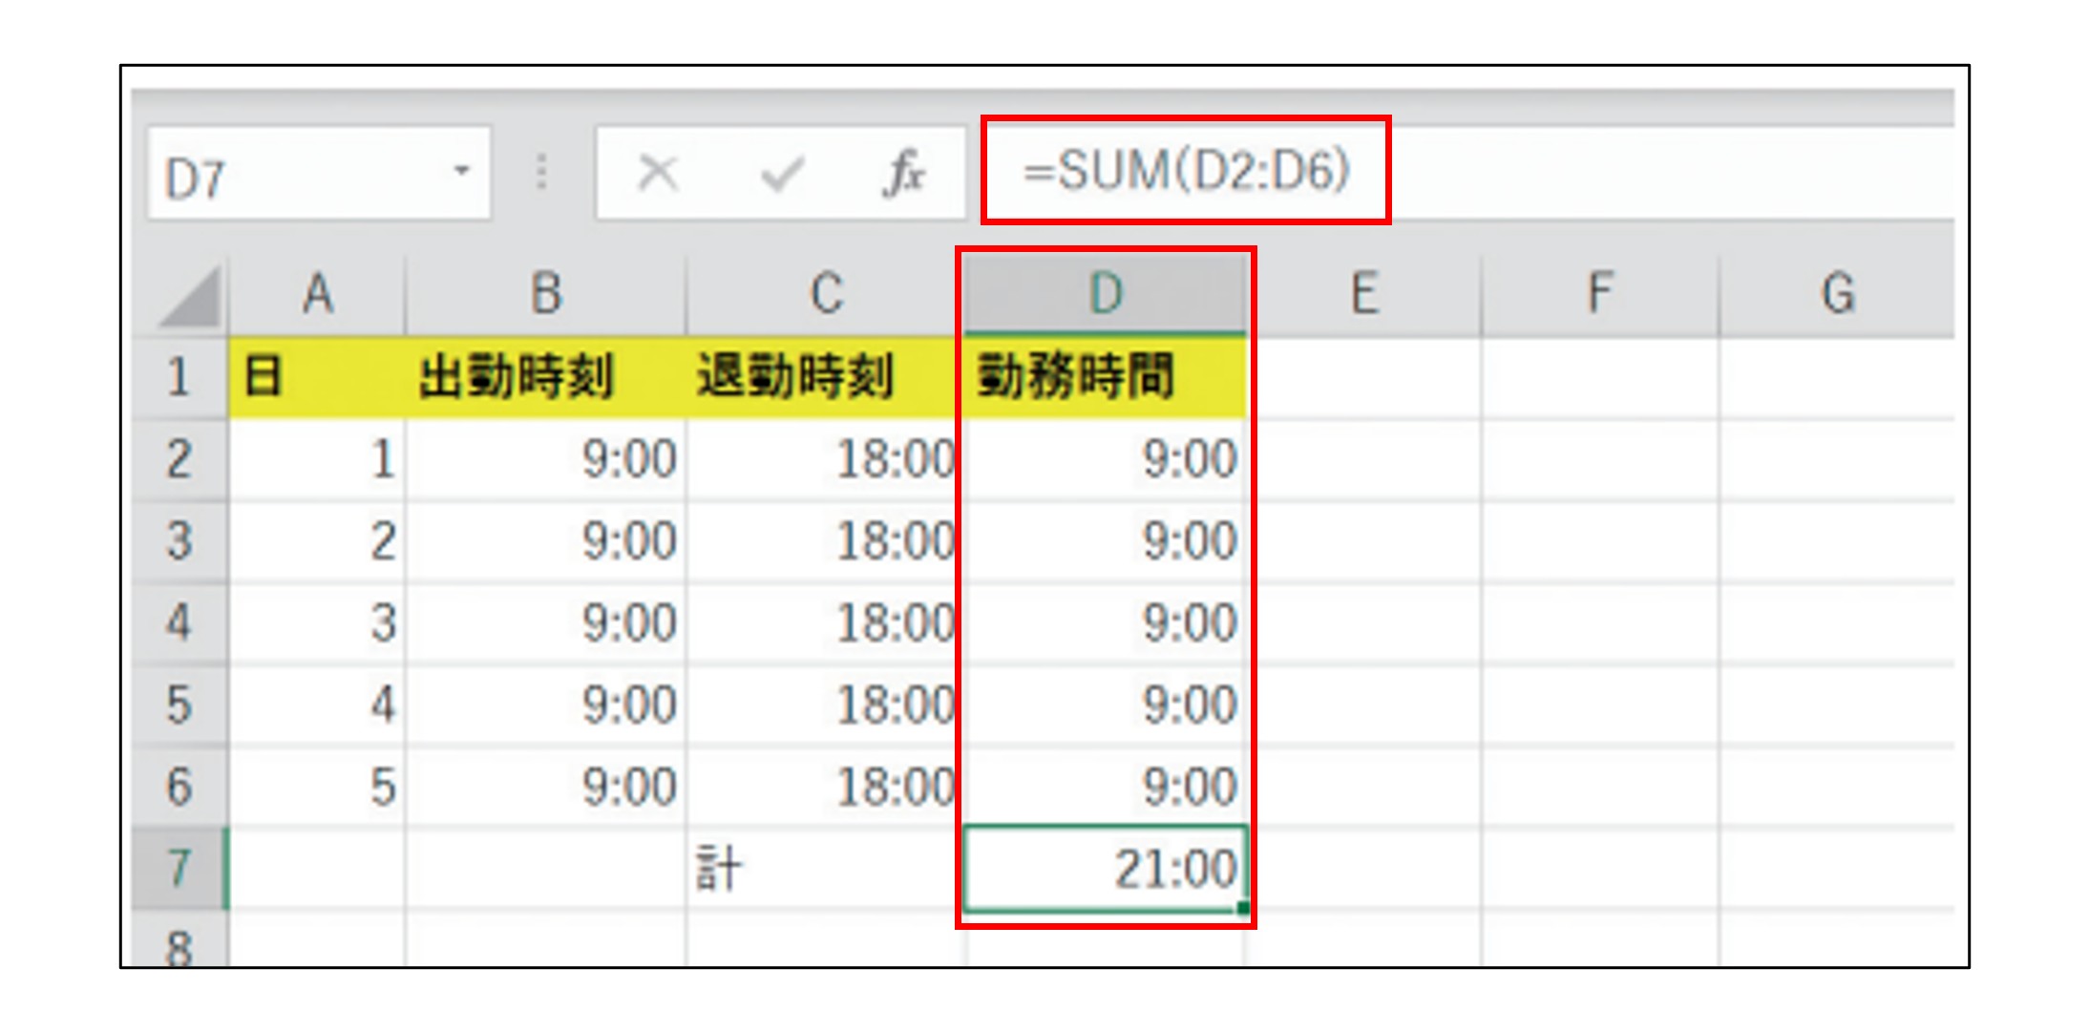Viewport: 2089px width, 1032px height.
Task: Click yellow header cell 退勤時刻
Action: click(825, 376)
